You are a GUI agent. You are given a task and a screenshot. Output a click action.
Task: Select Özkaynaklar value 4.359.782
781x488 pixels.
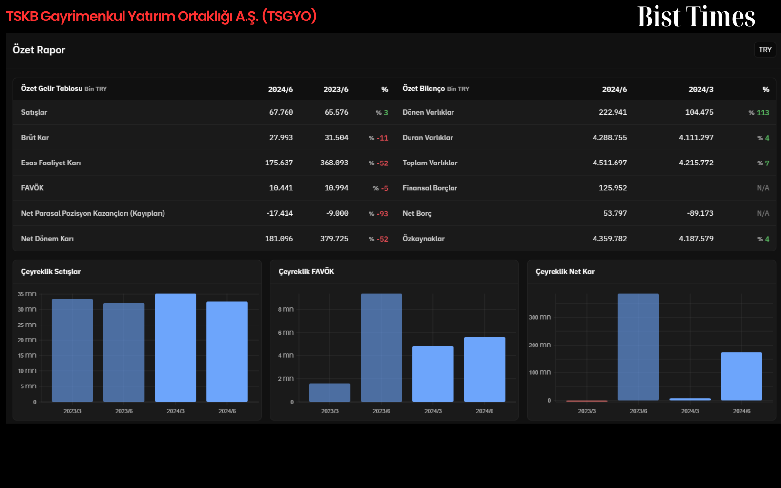[x=610, y=239]
